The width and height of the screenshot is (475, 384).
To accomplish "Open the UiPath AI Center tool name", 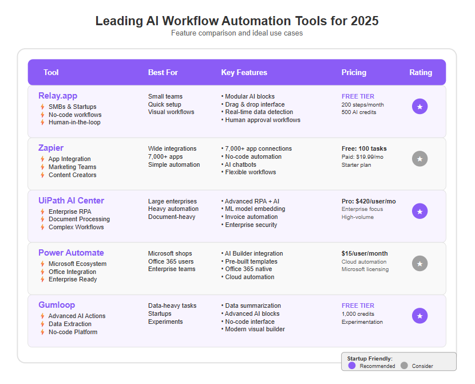I will (x=71, y=201).
